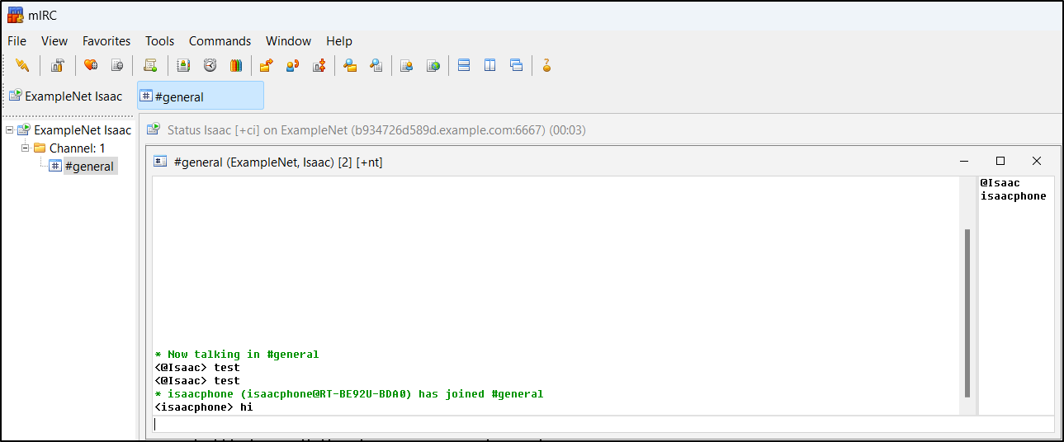Image resolution: width=1064 pixels, height=442 pixels.
Task: Open mIRC Options hammer icon
Action: point(57,65)
